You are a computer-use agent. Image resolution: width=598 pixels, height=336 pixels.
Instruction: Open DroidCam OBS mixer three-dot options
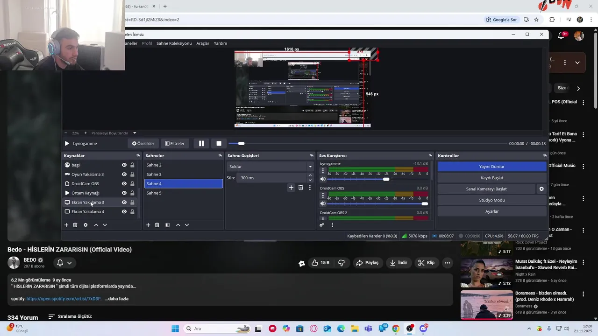coord(323,195)
